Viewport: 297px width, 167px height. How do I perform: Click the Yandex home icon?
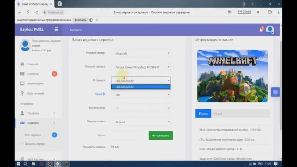(28, 13)
